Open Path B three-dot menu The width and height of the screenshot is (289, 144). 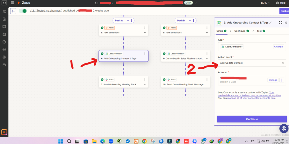(x=194, y=20)
